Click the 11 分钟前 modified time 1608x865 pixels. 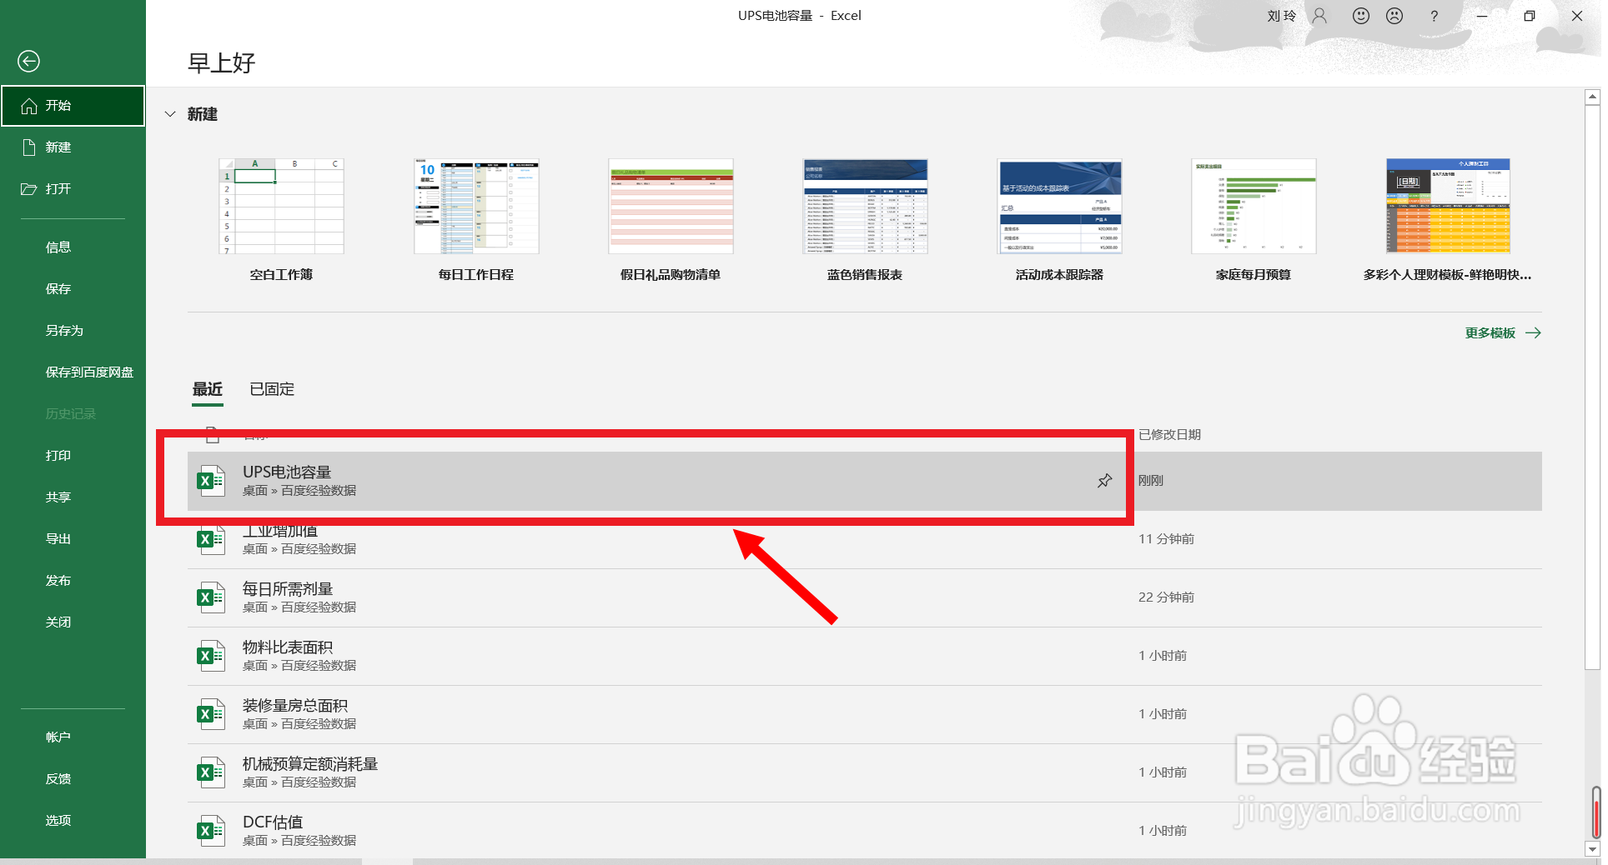1166,539
